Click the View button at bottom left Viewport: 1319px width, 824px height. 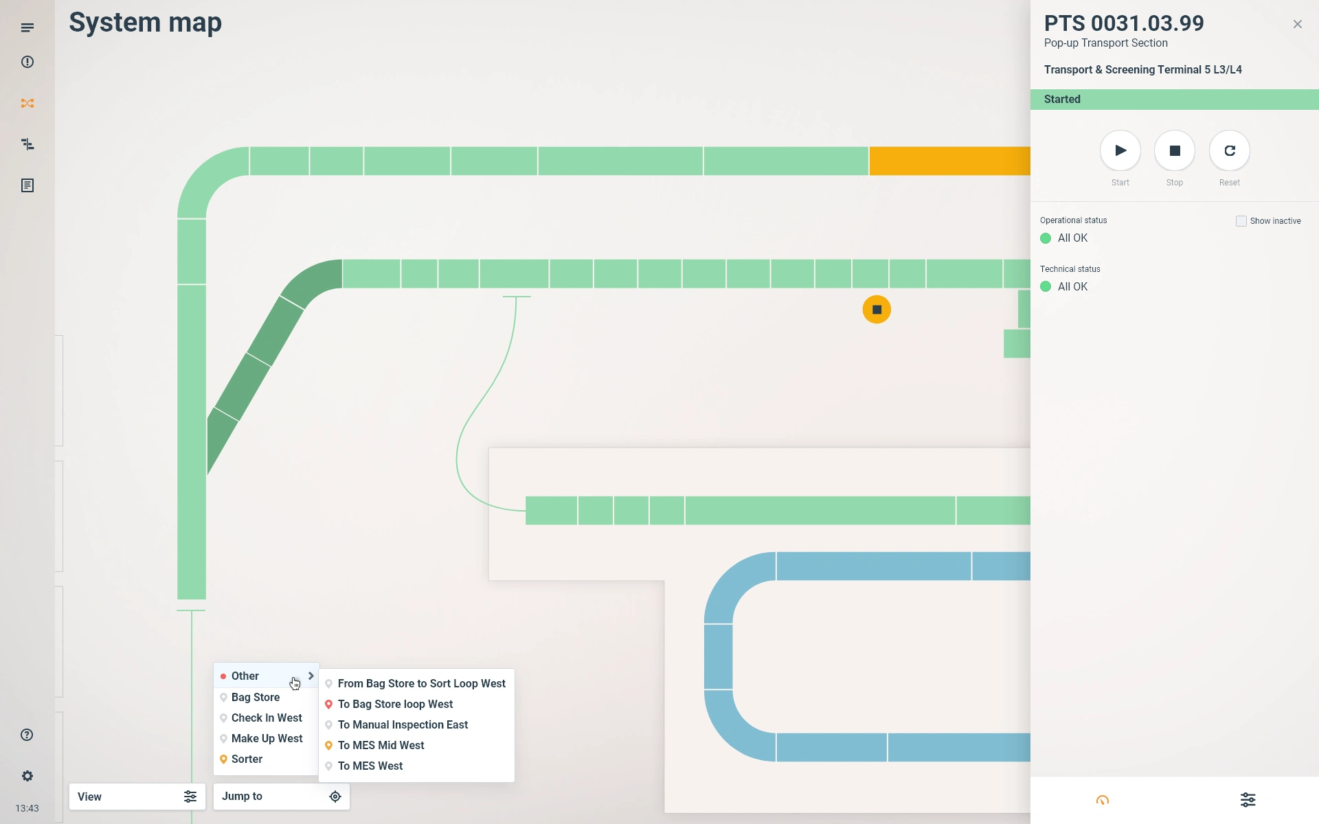coord(136,797)
